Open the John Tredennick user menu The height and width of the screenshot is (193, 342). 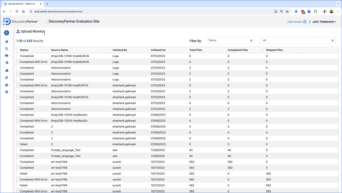(x=324, y=22)
